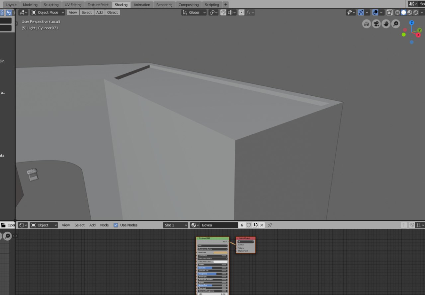Open the Texture Paint workspace tab
The image size is (425, 295).
point(98,5)
